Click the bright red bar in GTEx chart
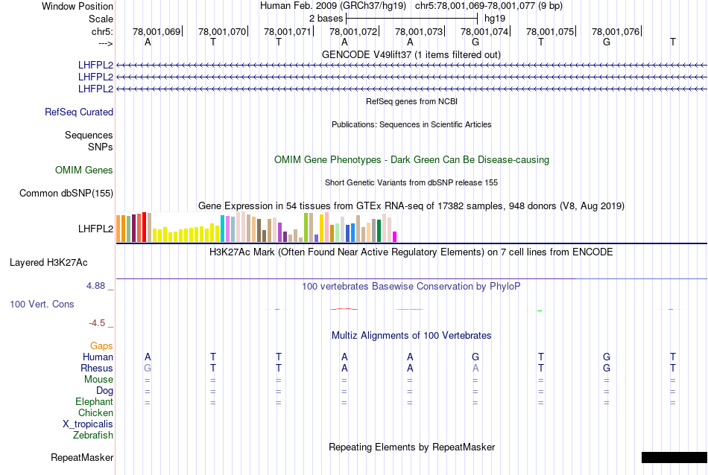Image resolution: width=708 pixels, height=475 pixels. point(144,227)
